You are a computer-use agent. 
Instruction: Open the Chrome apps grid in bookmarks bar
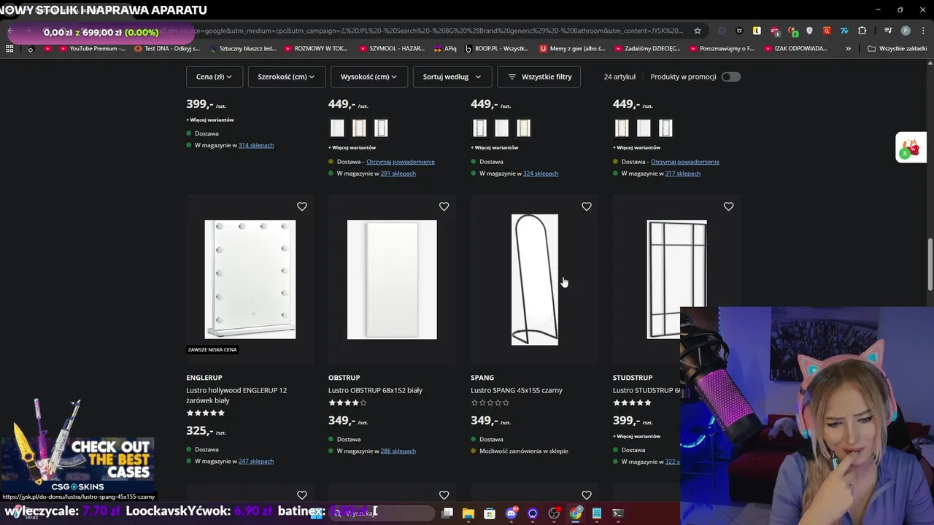(9, 49)
